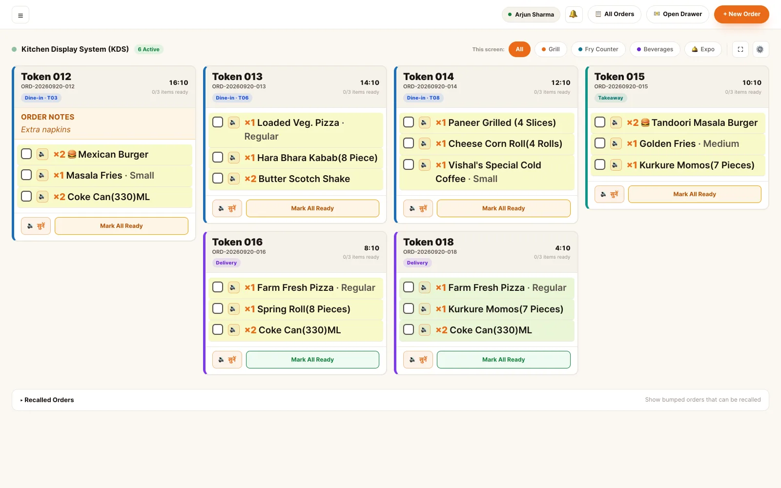Click the listen button on Token 014

pos(418,208)
